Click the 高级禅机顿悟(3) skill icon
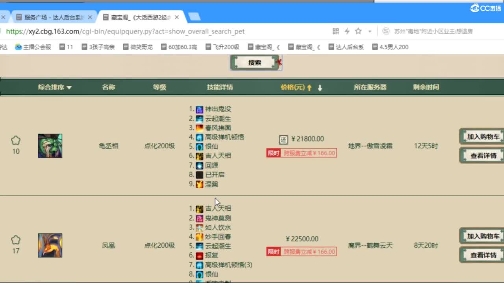This screenshot has width=504, height=283. tap(200, 265)
